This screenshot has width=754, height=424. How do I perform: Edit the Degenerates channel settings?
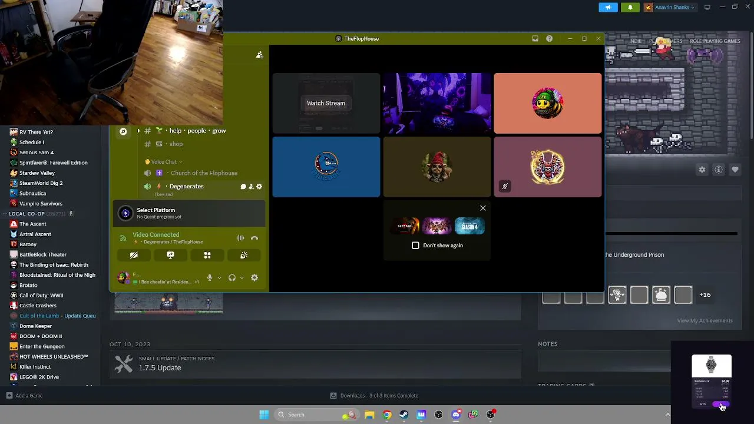click(x=259, y=187)
